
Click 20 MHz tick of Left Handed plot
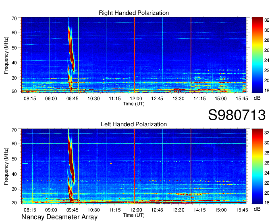coord(14,203)
